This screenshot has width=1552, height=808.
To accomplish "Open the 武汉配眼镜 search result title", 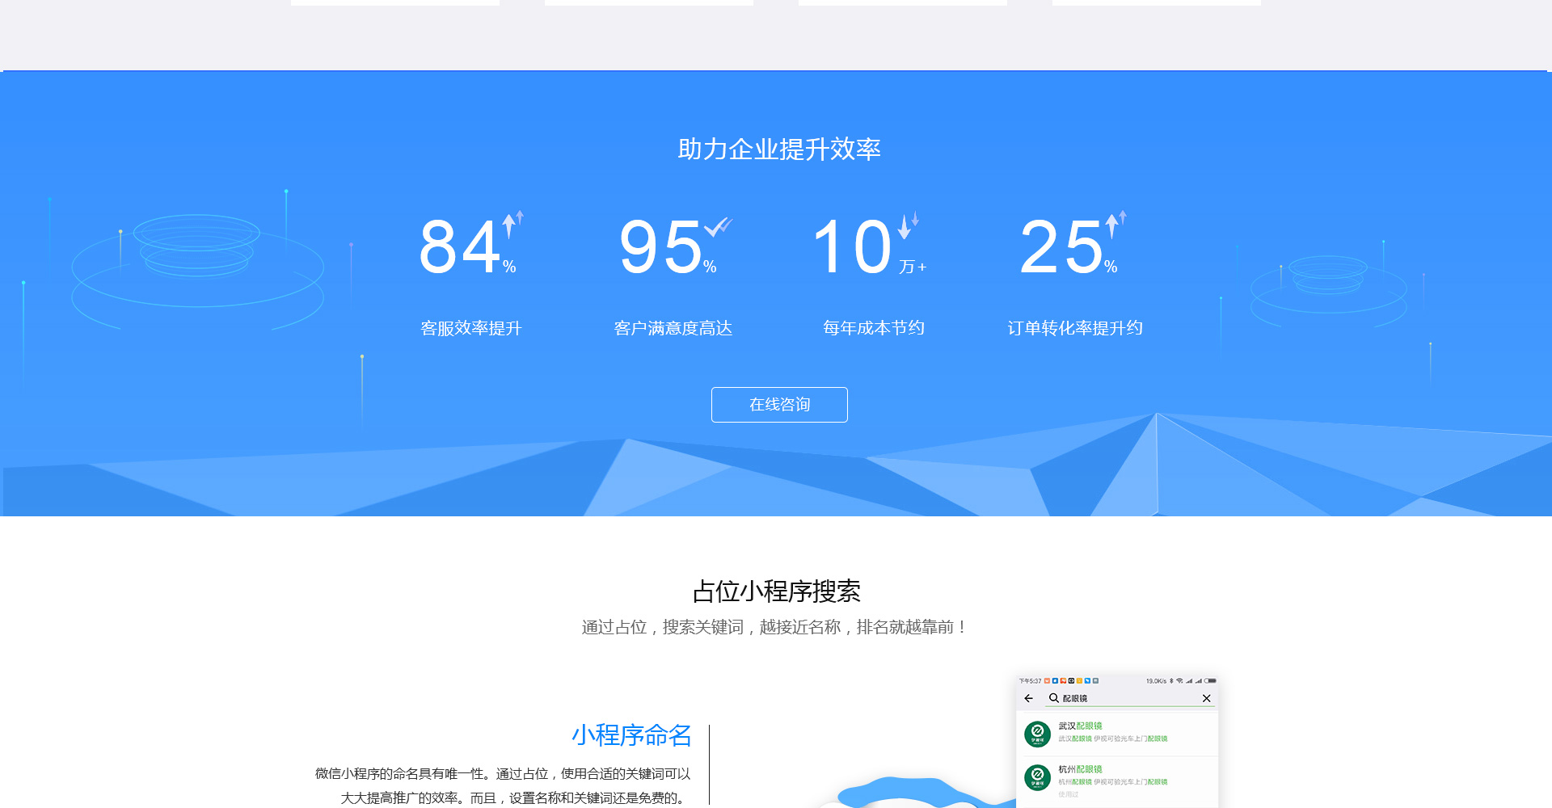I will tap(1080, 726).
